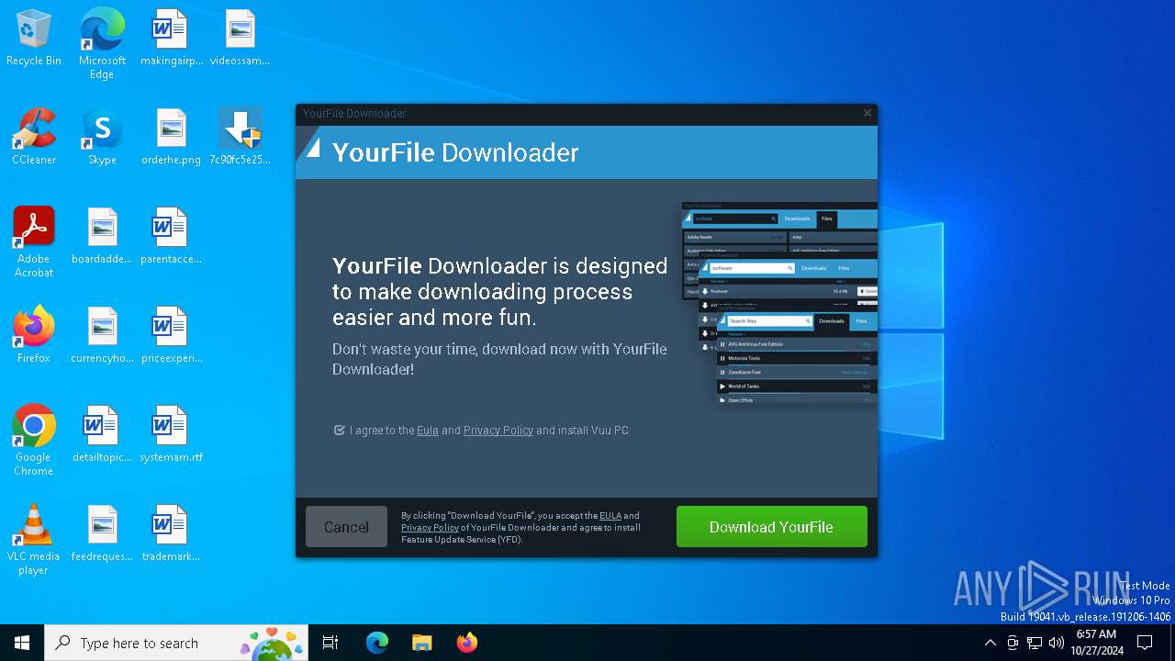
Task: Open the Microsoft Edge desktop shortcut
Action: pos(102,43)
